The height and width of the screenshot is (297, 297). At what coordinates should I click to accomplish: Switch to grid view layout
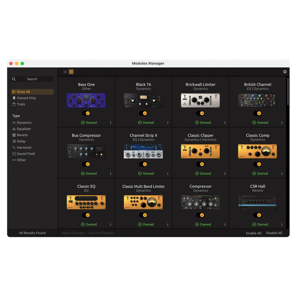[71, 72]
